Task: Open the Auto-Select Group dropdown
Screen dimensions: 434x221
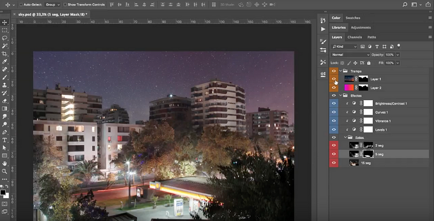Action: tap(53, 5)
